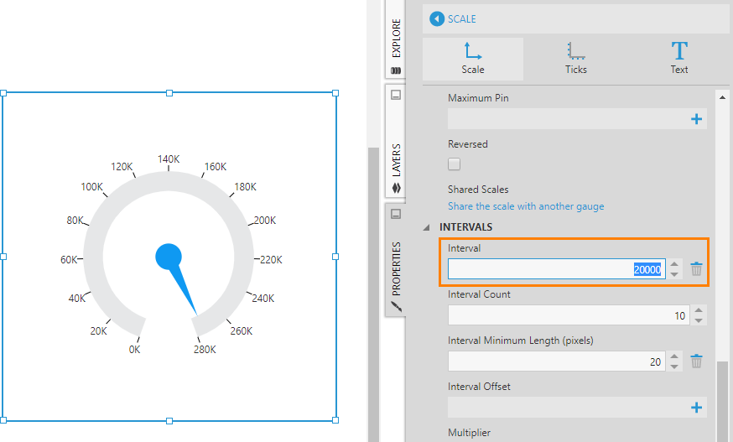Delete Interval Minimum Length with trash icon
The width and height of the screenshot is (733, 442).
(696, 361)
